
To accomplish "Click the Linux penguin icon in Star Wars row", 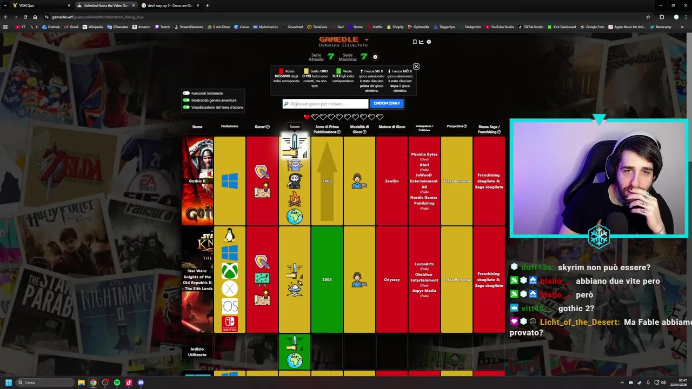I will [230, 235].
